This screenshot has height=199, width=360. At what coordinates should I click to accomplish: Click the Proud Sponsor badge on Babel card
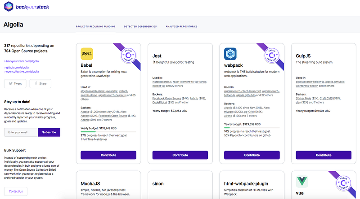(x=128, y=55)
